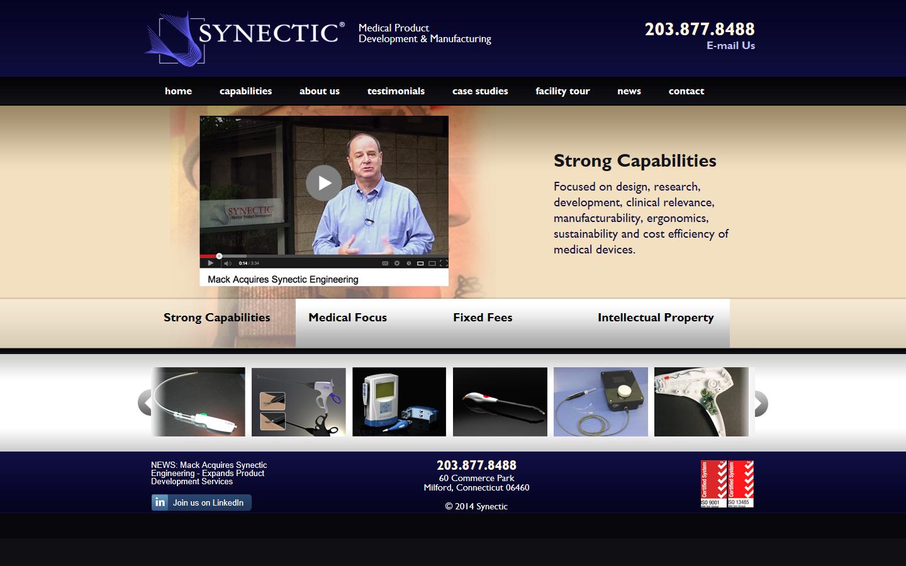This screenshot has width=906, height=566.
Task: Click the E-mail Us link
Action: 730,46
